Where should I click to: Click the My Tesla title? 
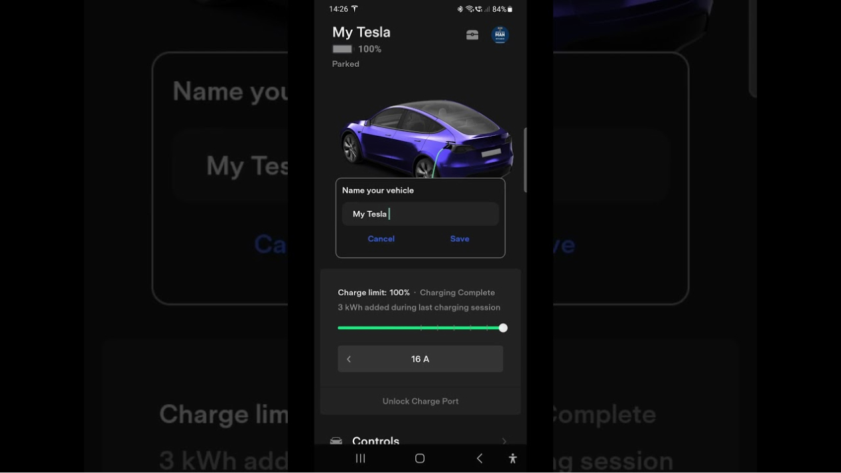point(361,32)
